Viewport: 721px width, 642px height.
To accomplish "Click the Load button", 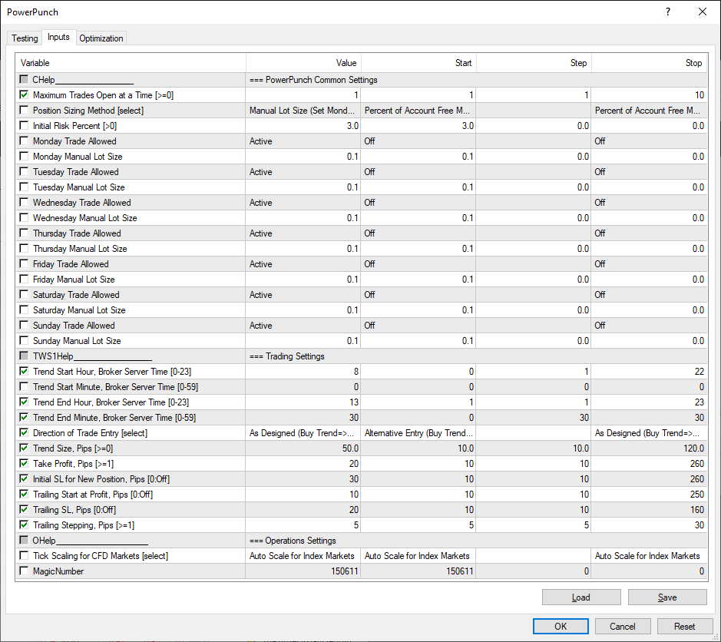I will coord(580,597).
